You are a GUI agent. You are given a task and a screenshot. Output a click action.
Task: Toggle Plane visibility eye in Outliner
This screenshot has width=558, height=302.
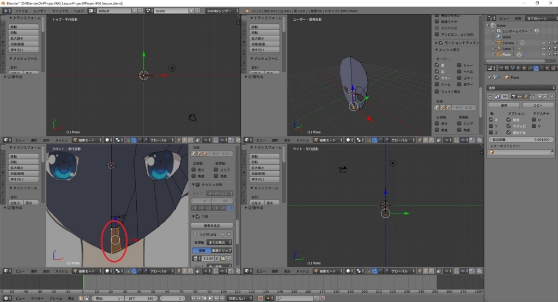click(x=543, y=54)
